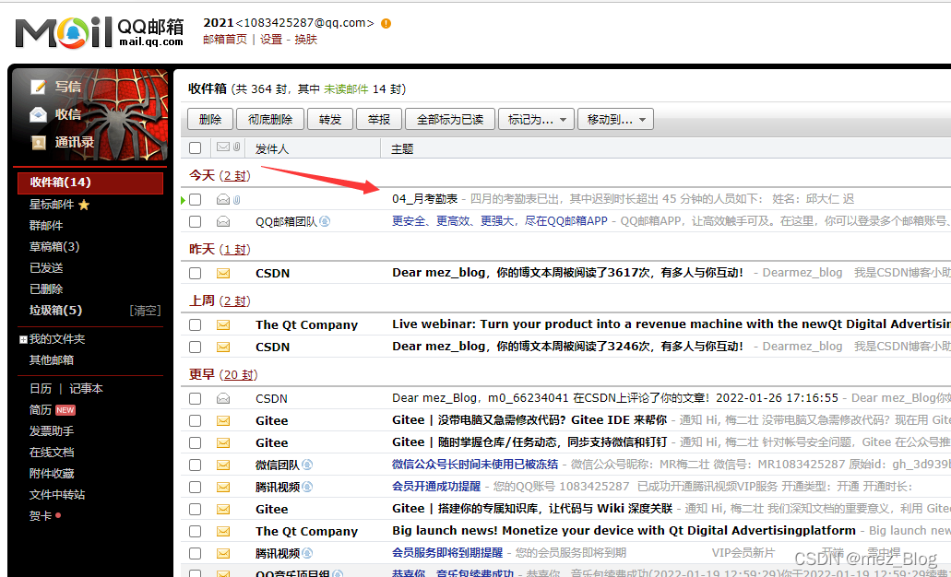Sort by the 发件人 column header
951x577 pixels.
(272, 149)
